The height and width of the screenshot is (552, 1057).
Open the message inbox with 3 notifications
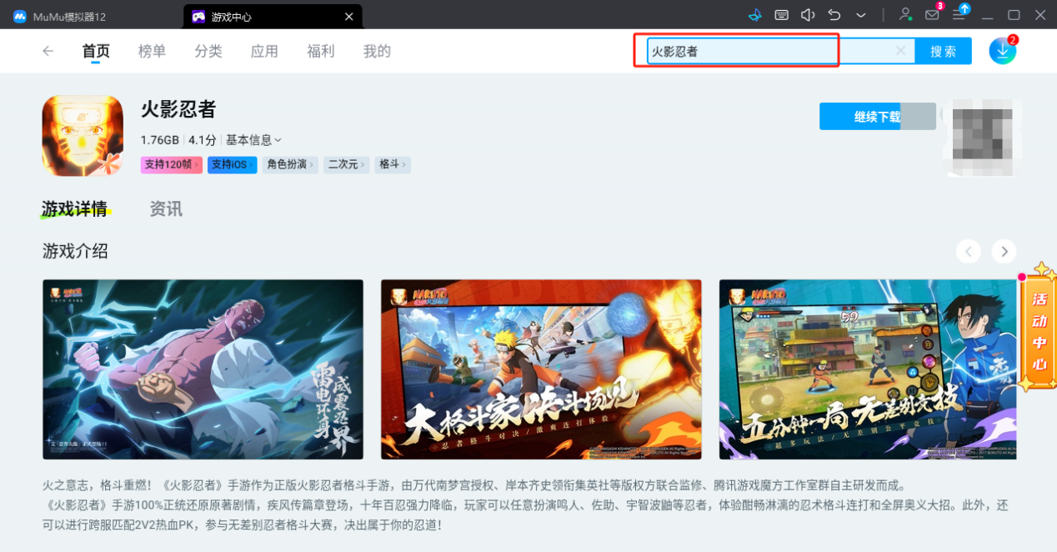(932, 15)
